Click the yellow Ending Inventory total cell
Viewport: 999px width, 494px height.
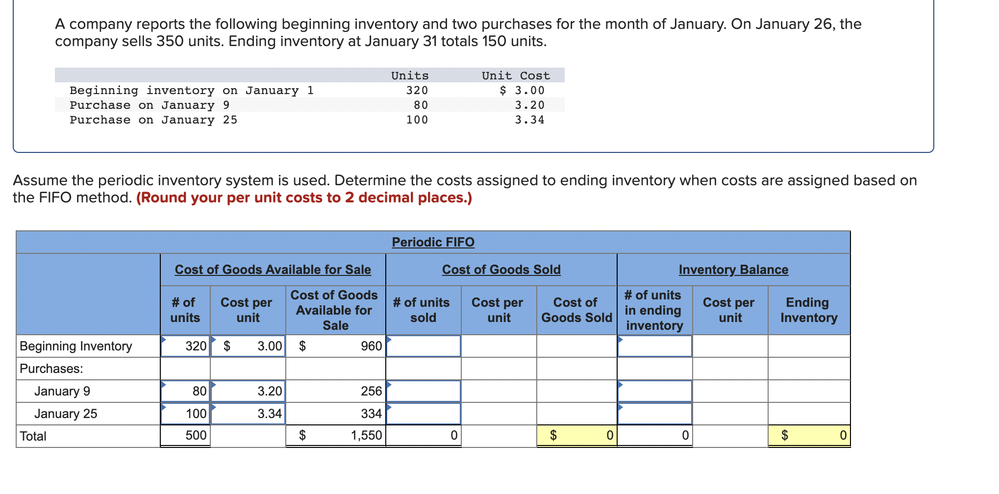click(809, 435)
